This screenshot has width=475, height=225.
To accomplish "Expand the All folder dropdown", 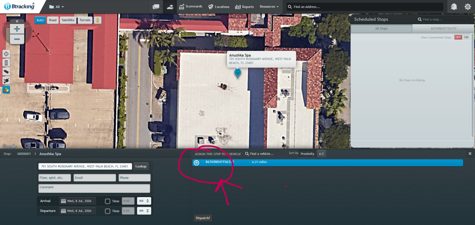I will pos(56,7).
